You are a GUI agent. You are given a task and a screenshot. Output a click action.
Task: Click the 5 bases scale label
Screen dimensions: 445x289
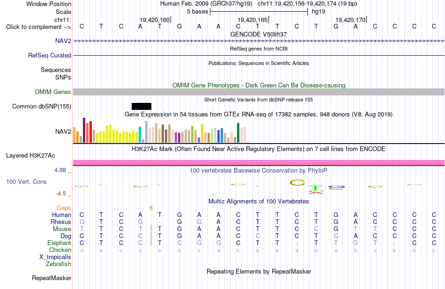pos(198,12)
